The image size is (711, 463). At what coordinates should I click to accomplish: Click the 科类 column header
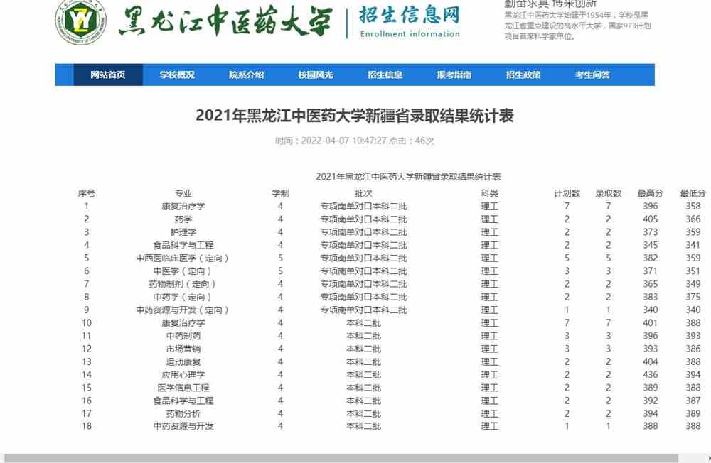tap(490, 193)
